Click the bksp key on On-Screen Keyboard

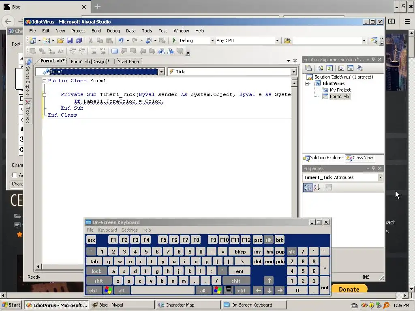click(x=240, y=252)
